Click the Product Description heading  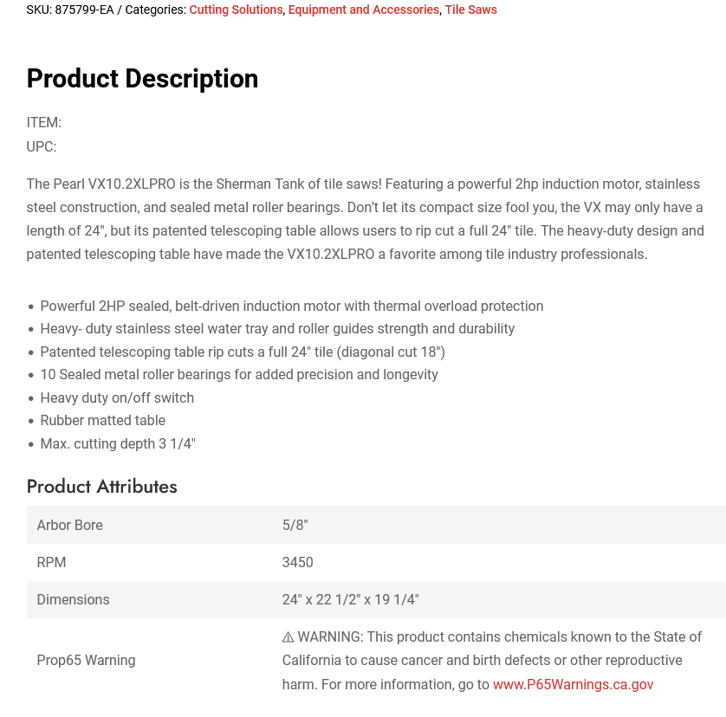[x=142, y=78]
